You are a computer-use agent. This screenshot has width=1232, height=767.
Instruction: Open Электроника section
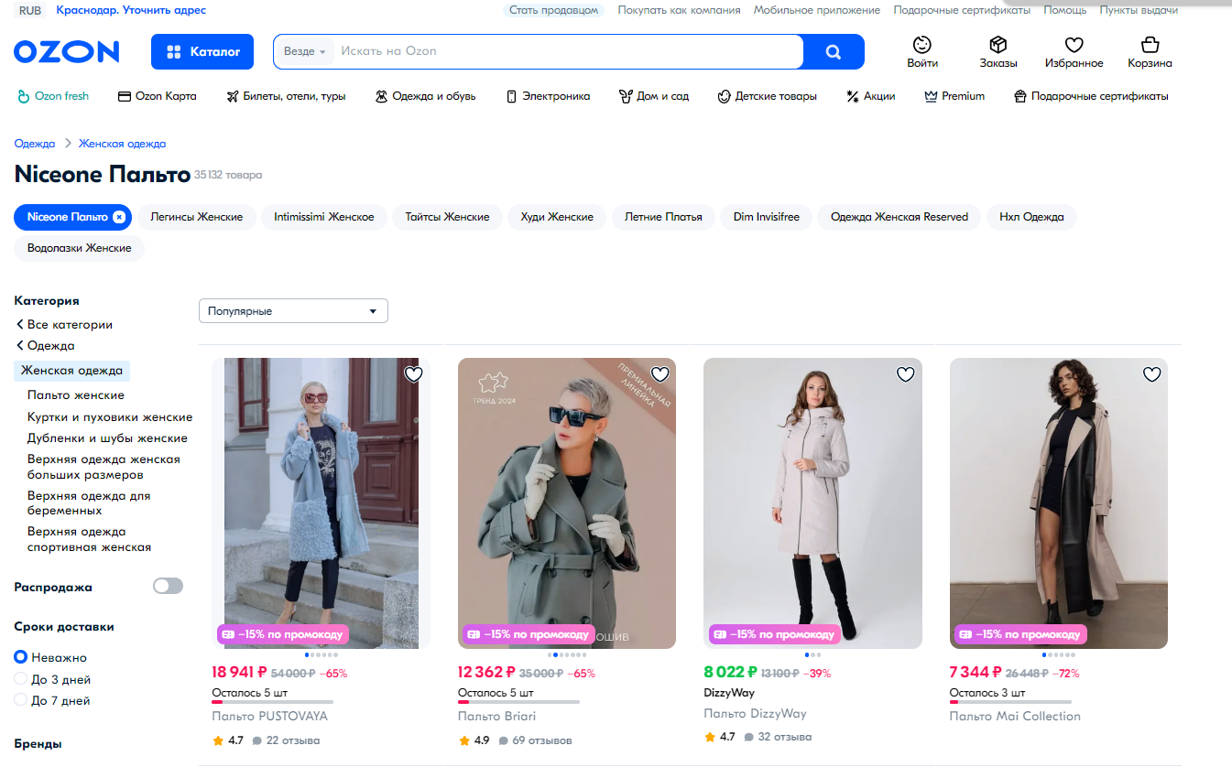[x=548, y=96]
